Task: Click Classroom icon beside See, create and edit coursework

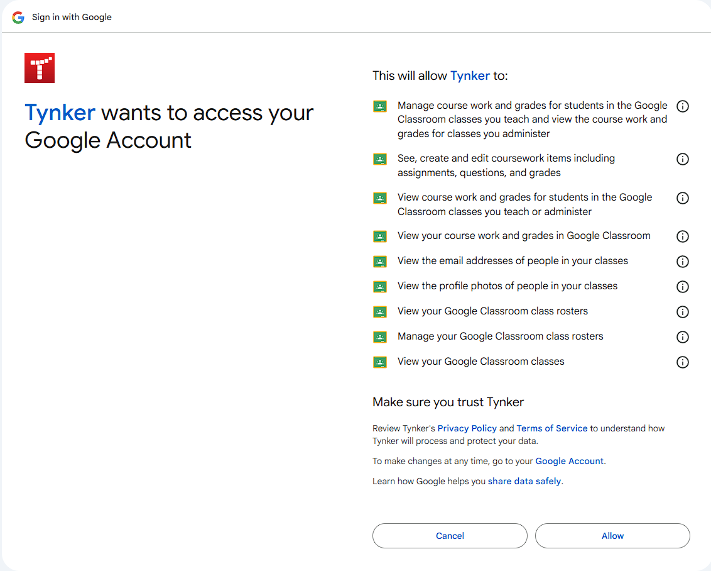Action: [380, 159]
